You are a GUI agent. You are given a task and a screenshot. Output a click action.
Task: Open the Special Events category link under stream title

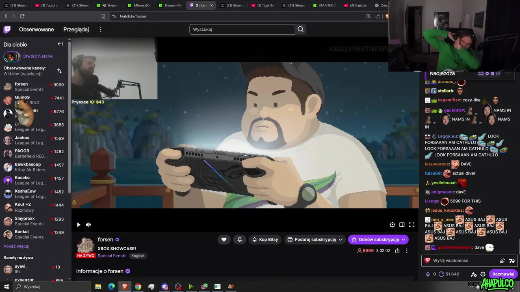(112, 256)
